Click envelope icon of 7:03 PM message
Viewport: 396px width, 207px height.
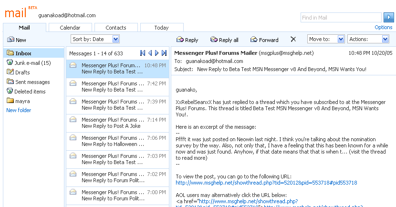tap(73, 156)
